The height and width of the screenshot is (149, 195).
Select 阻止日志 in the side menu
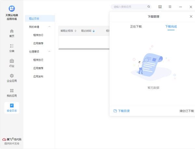click(40, 19)
